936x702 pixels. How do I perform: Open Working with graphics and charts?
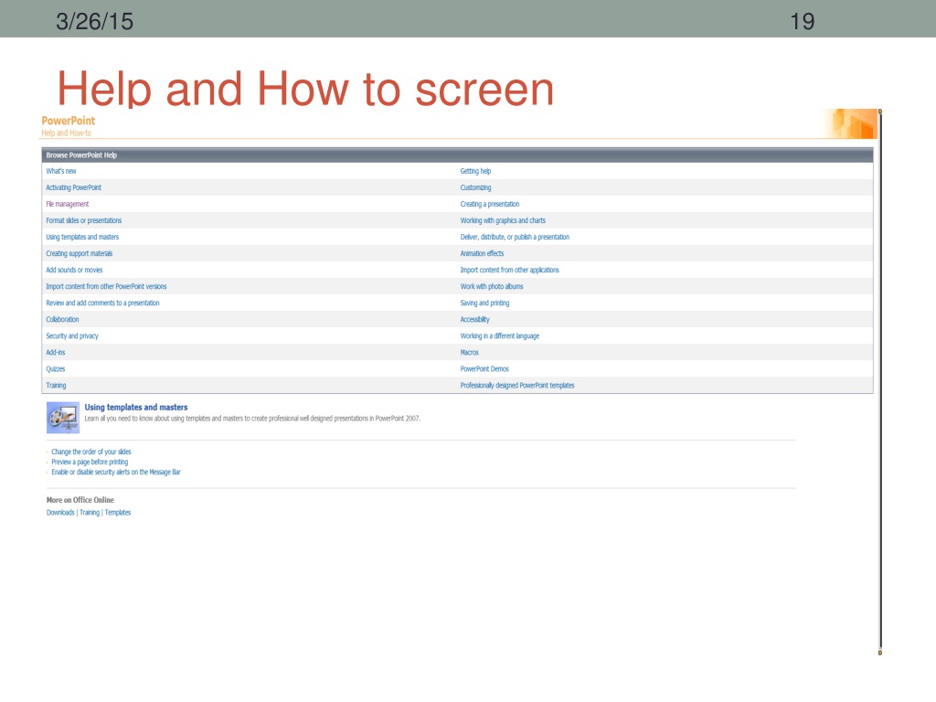coord(503,221)
